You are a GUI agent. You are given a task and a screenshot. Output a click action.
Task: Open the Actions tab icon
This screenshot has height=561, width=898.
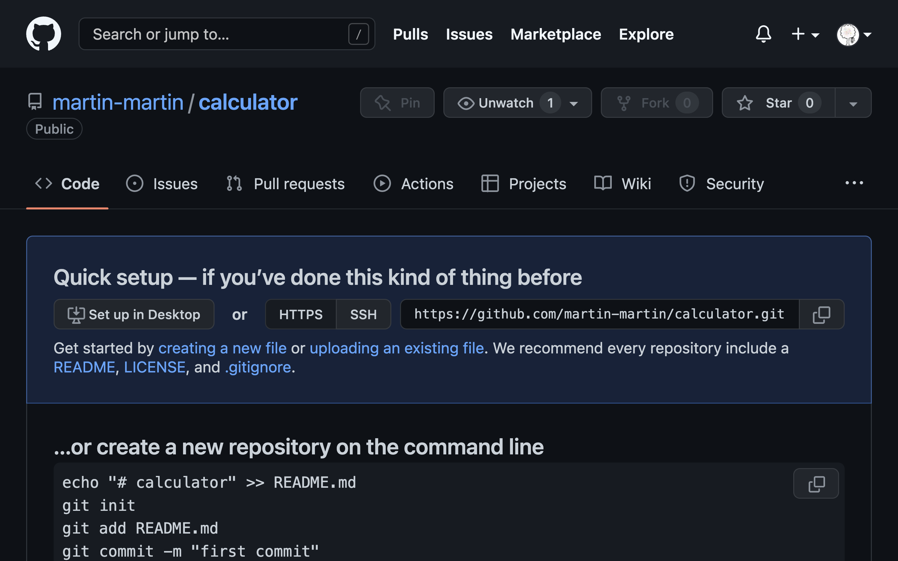pos(382,183)
